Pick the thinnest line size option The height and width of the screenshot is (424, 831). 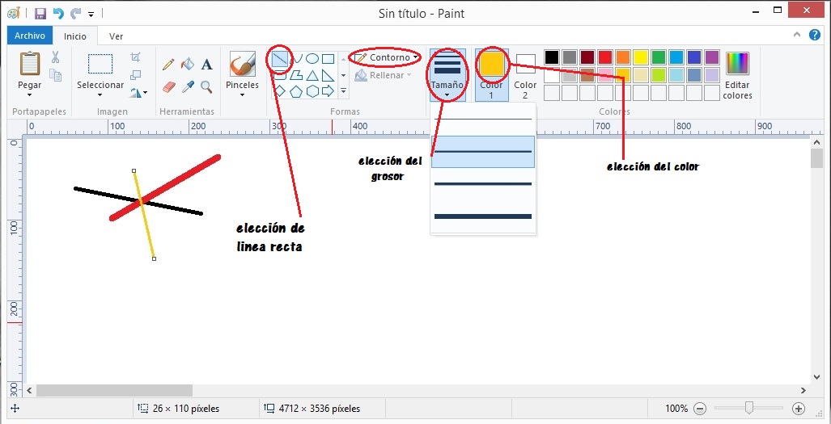tap(483, 120)
